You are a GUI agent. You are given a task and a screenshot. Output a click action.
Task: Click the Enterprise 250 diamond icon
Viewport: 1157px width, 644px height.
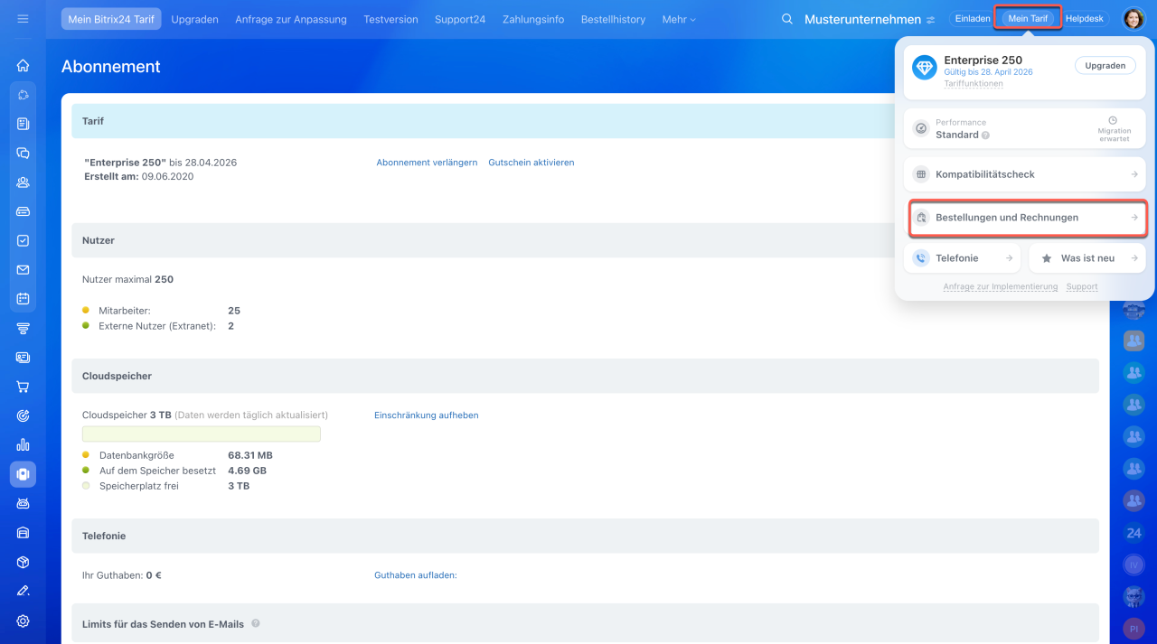924,68
